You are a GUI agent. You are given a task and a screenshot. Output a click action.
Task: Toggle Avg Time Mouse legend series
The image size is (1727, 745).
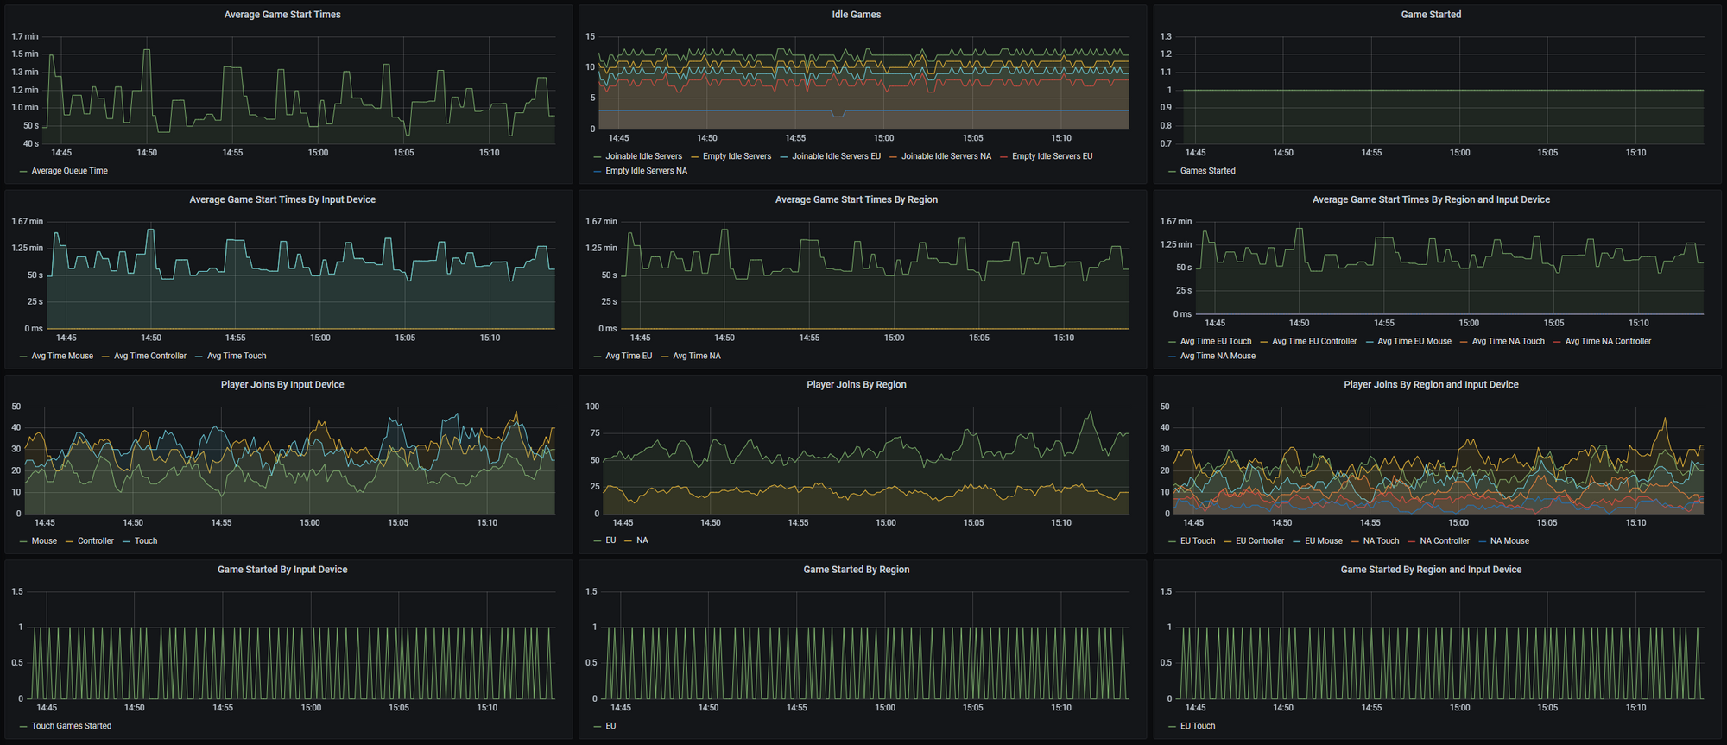[62, 356]
